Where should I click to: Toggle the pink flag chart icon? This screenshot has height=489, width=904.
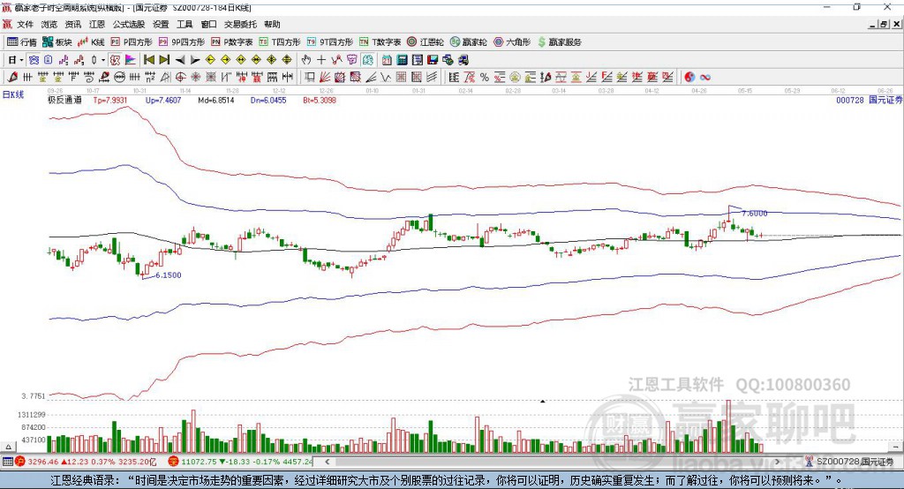point(131,60)
